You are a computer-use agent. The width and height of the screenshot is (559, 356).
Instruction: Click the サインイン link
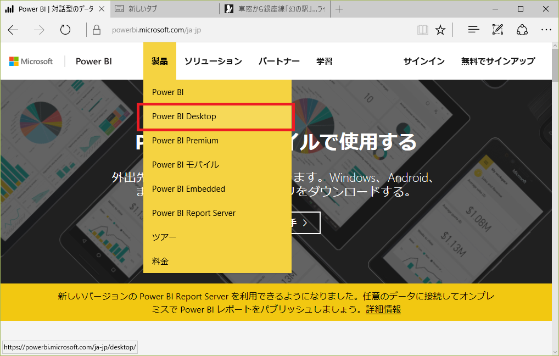pos(424,62)
